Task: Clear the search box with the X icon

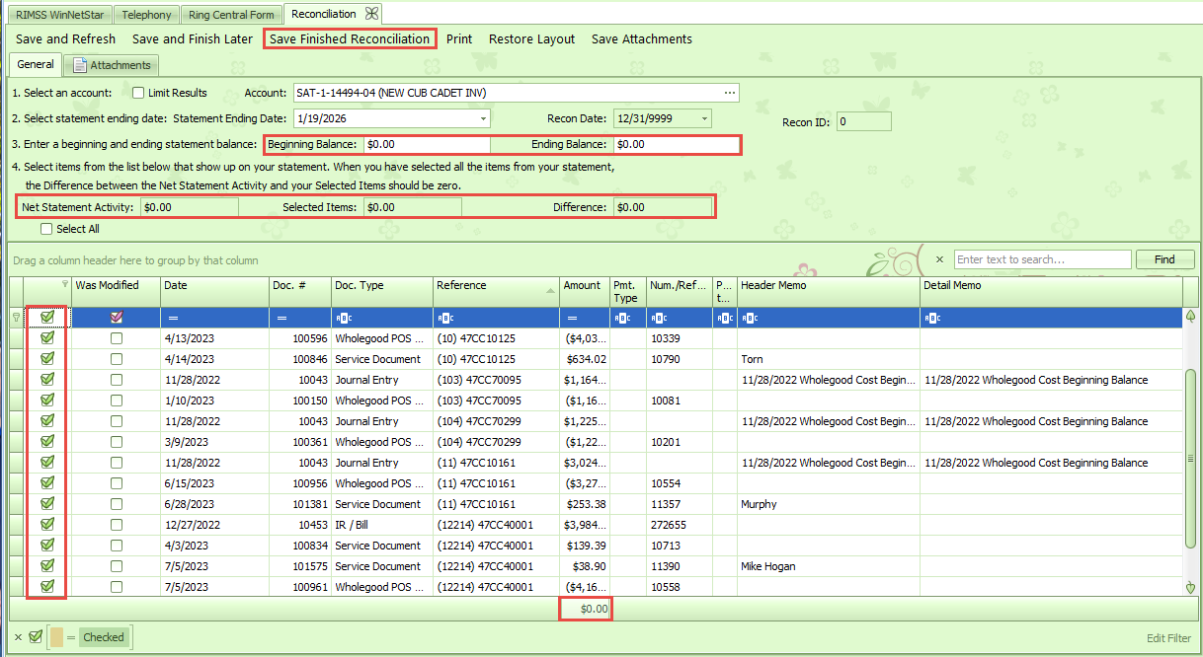Action: [939, 259]
